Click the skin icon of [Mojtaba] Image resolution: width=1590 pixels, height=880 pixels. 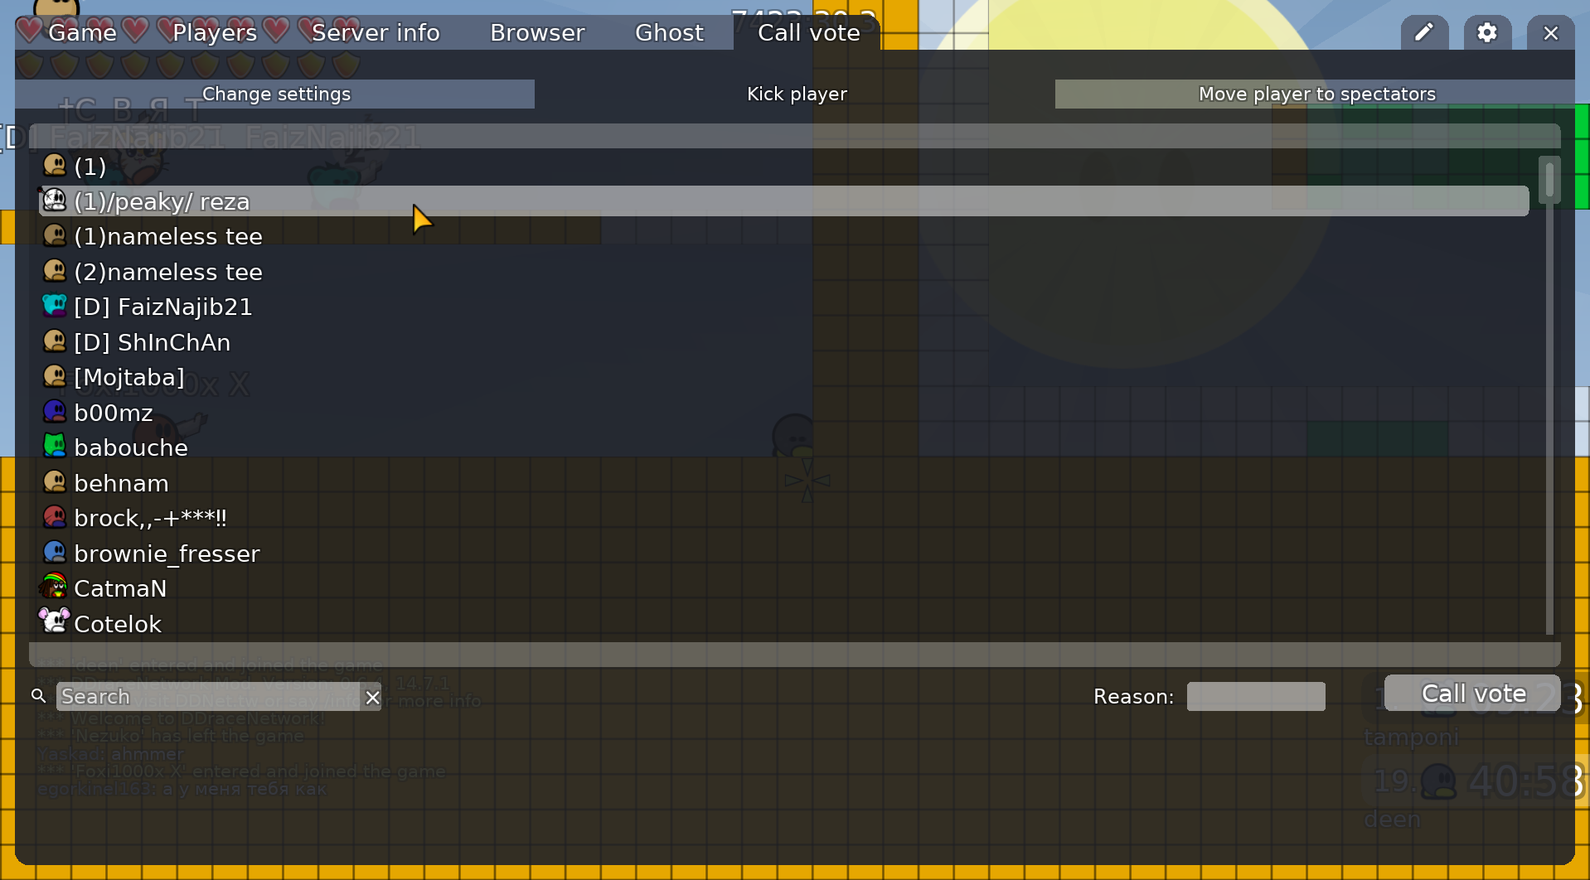click(55, 377)
